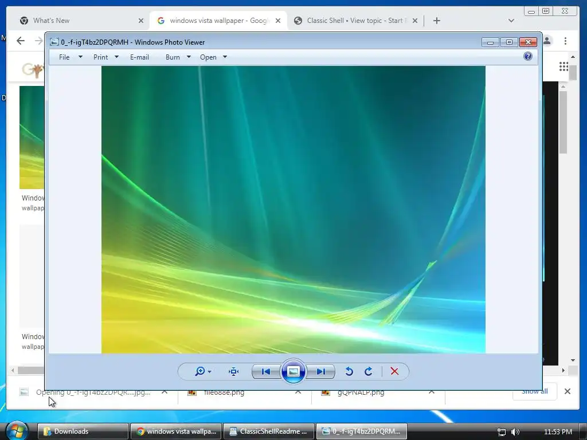Open the Chrome three-dot menu

(x=565, y=41)
